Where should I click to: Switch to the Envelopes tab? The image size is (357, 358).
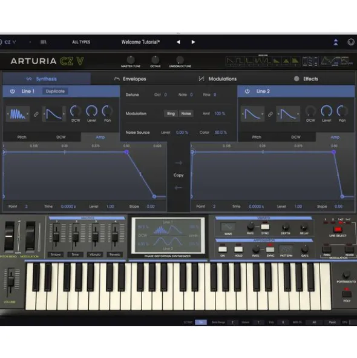(x=130, y=79)
